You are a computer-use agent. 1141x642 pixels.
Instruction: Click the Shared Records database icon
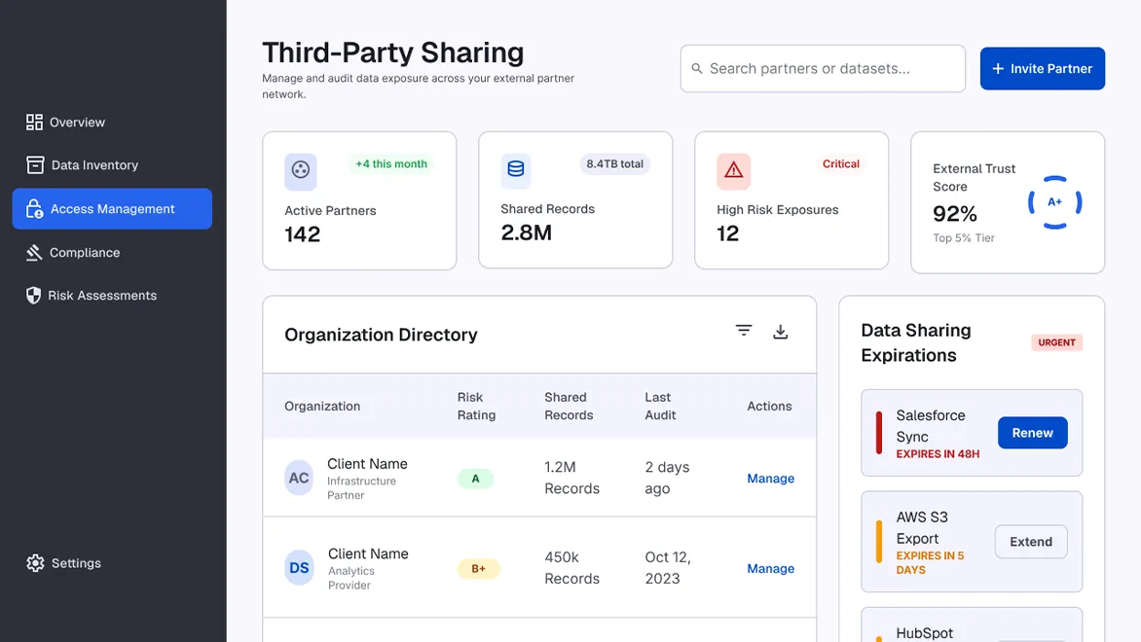point(515,170)
